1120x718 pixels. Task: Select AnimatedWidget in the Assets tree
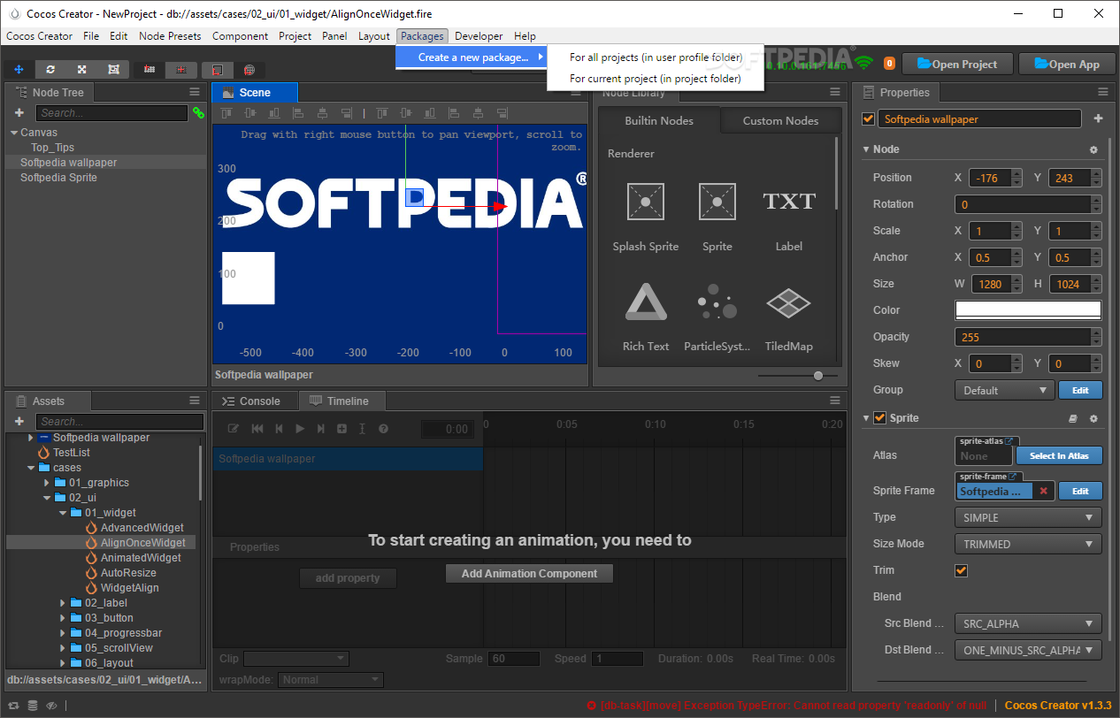(x=141, y=558)
